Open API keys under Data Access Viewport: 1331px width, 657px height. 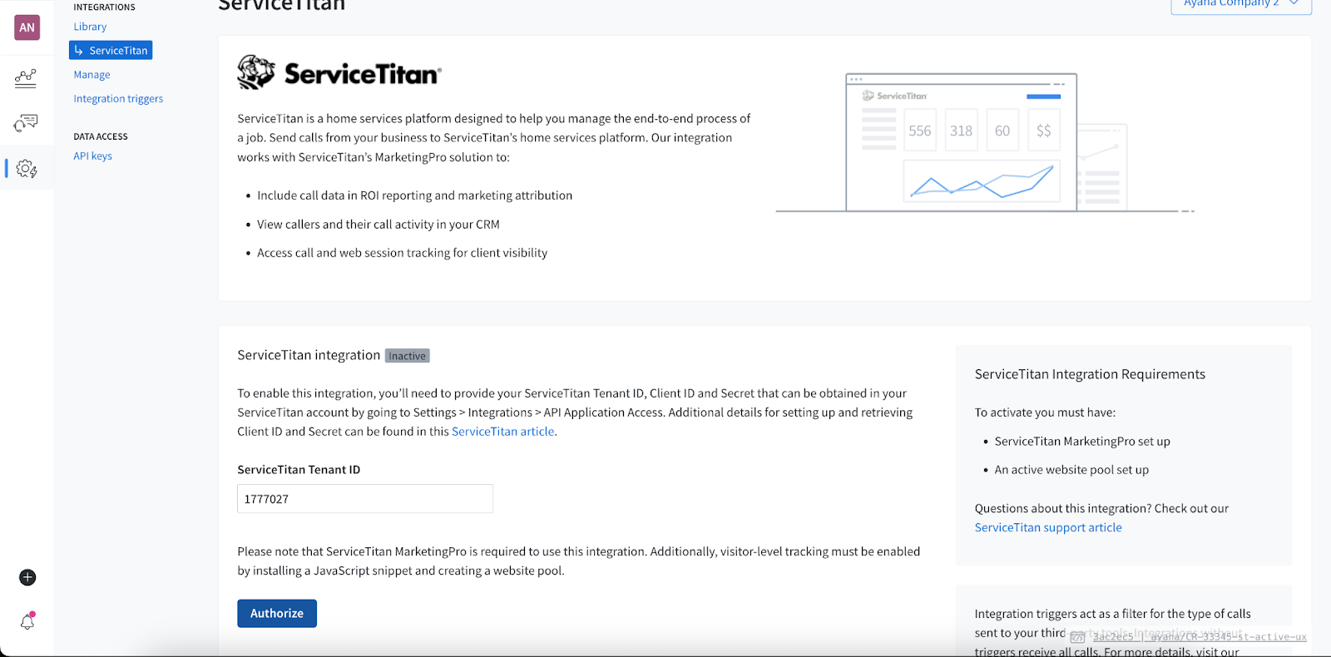pos(92,156)
